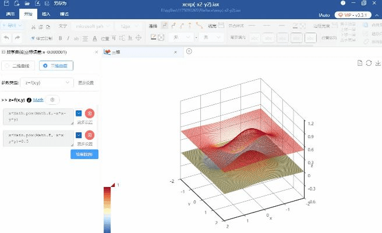Switch to the 插入 ribbon tab
Image resolution: width=382 pixels, height=233 pixels.
pos(47,14)
